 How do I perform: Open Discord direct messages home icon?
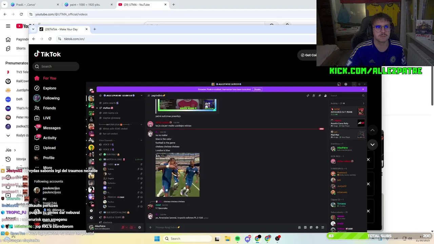(91, 90)
